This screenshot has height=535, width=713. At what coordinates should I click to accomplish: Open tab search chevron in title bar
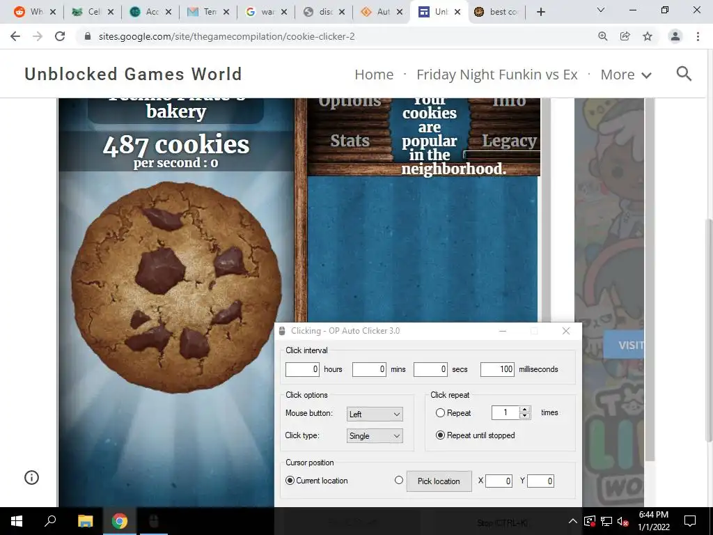tap(601, 10)
